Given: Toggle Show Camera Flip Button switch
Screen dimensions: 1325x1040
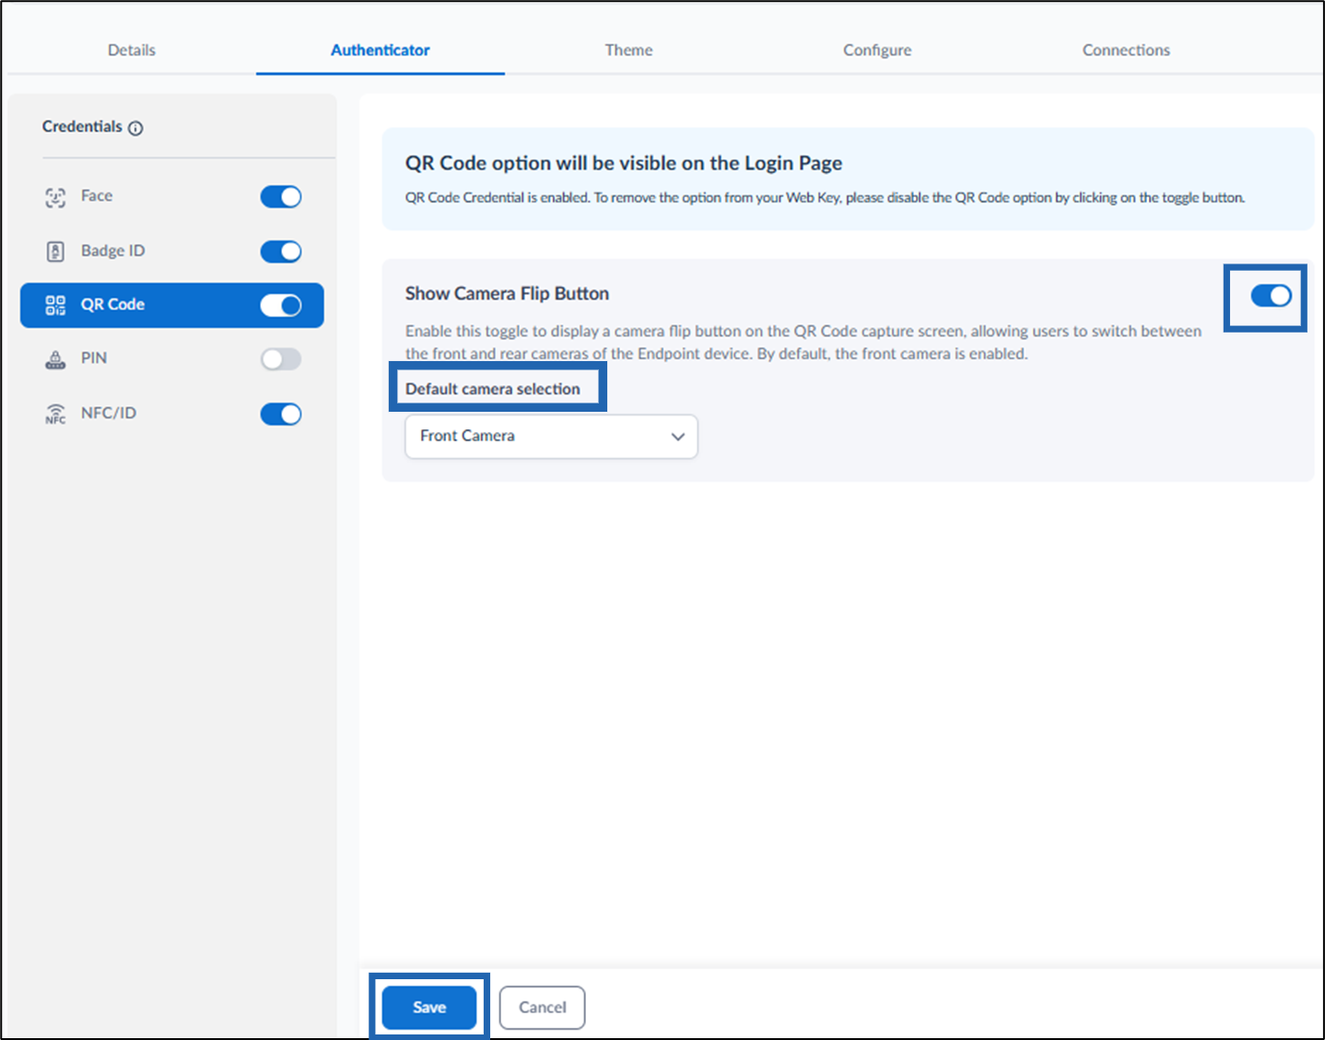Looking at the screenshot, I should click(1271, 296).
